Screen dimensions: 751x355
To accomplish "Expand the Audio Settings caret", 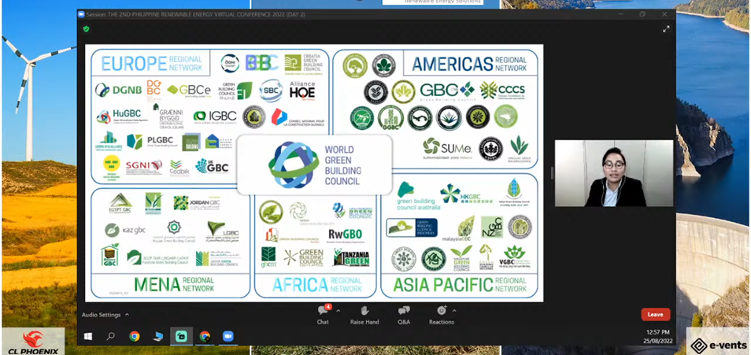I will (x=127, y=315).
